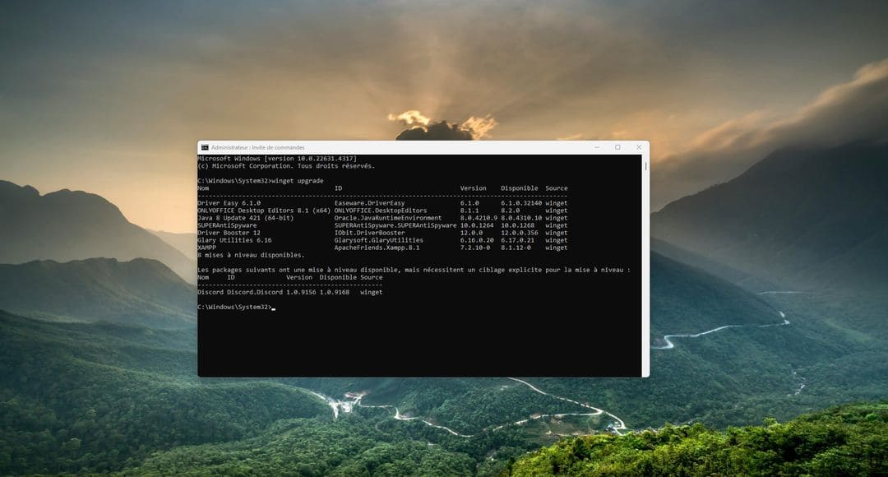The width and height of the screenshot is (888, 477).
Task: Click 'IObit.DriverBooster' ID text
Action: (x=369, y=232)
